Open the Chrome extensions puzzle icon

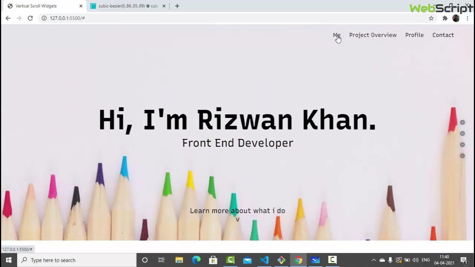[x=445, y=18]
